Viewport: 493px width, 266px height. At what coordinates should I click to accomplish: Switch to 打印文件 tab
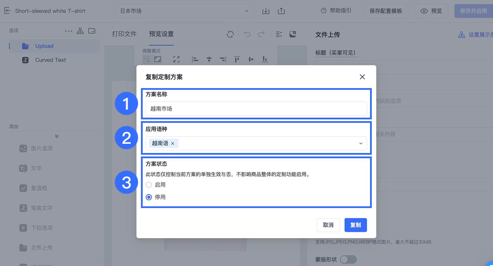tap(124, 34)
